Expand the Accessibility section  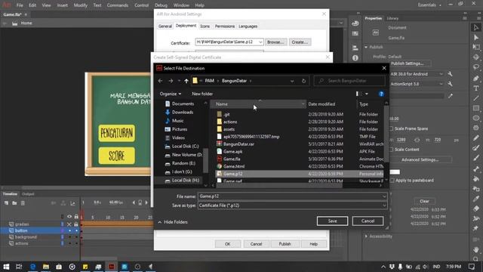click(x=366, y=236)
